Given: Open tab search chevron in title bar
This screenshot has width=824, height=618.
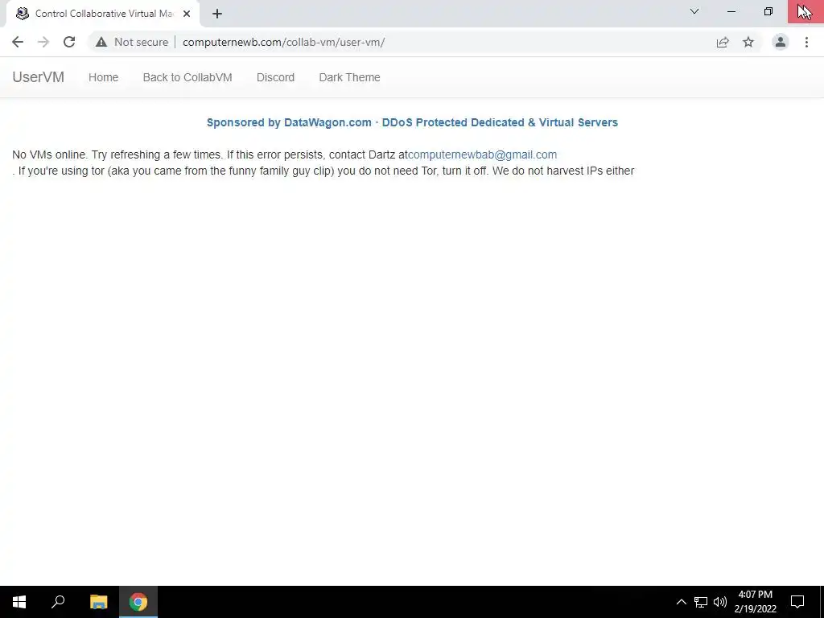Looking at the screenshot, I should point(694,11).
